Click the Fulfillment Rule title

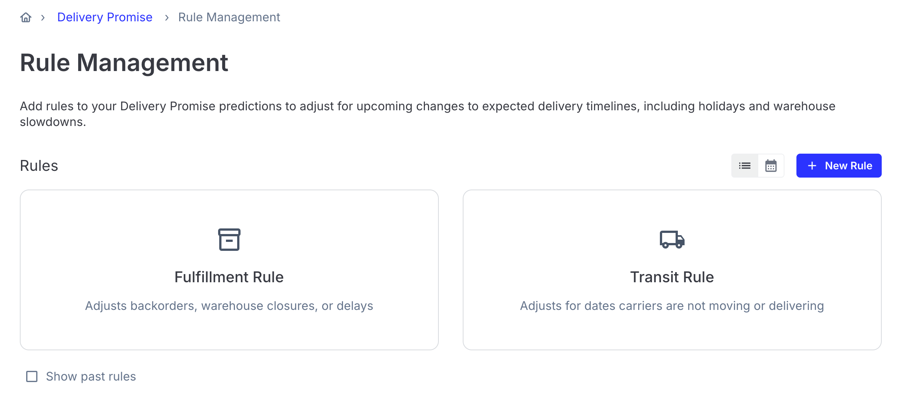click(x=229, y=277)
